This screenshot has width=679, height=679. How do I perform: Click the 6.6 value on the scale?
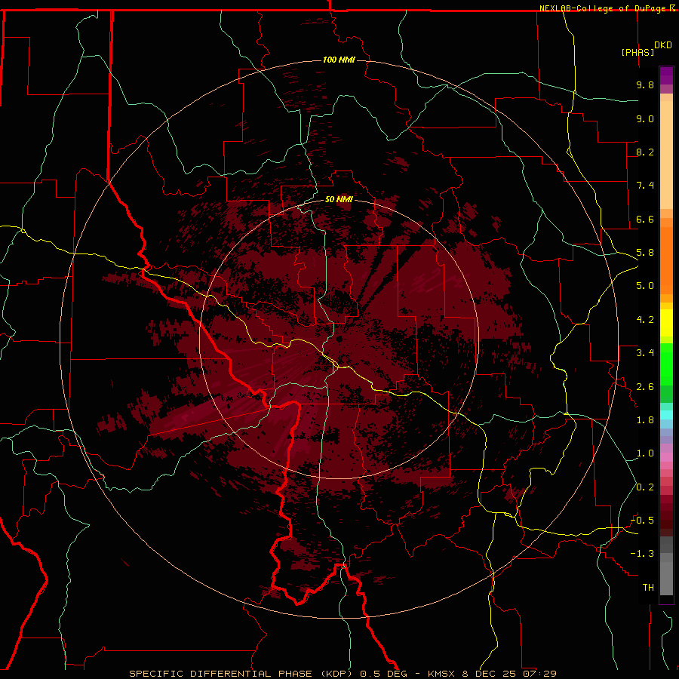(x=645, y=219)
